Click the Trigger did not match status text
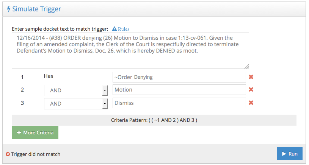Image resolution: width=309 pixels, height=165 pixels. (x=36, y=154)
